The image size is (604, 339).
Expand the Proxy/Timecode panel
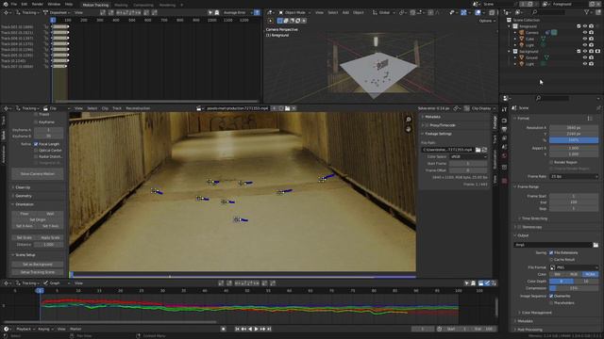coord(443,125)
